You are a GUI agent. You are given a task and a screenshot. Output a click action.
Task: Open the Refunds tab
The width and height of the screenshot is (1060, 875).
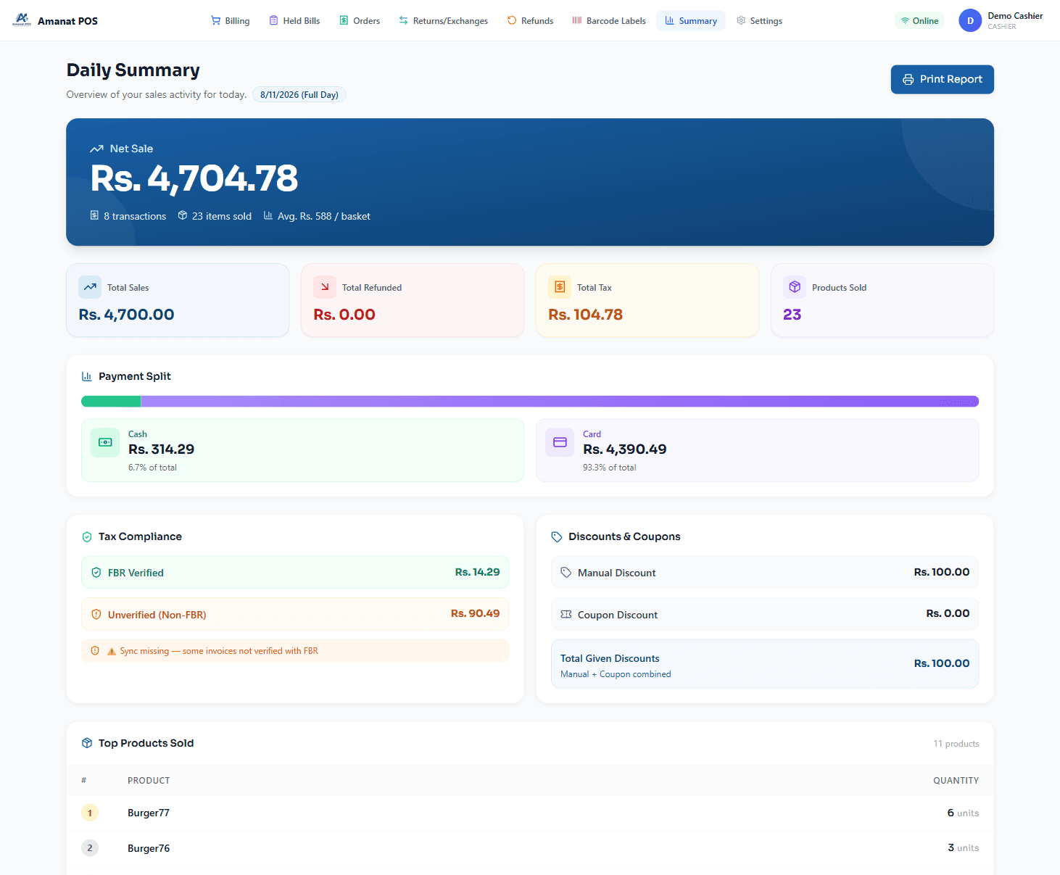(x=530, y=21)
